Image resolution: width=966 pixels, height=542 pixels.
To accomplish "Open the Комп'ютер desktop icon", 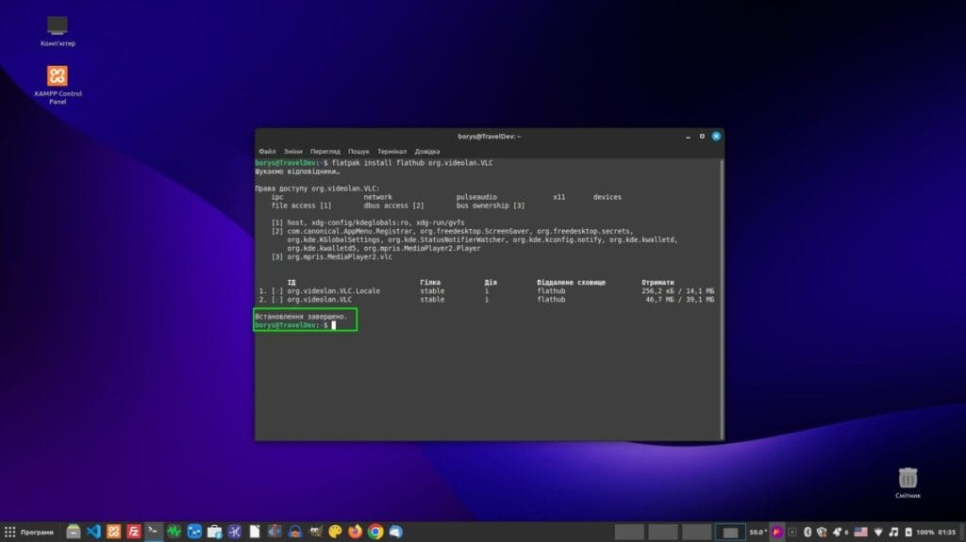I will coord(58,31).
